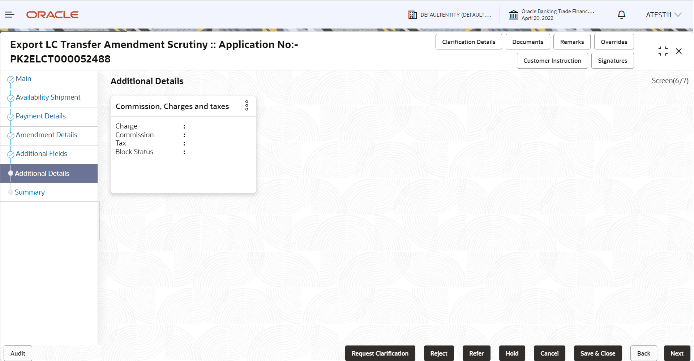Open the Clarification Details dialog
The height and width of the screenshot is (361, 694).
coord(468,42)
